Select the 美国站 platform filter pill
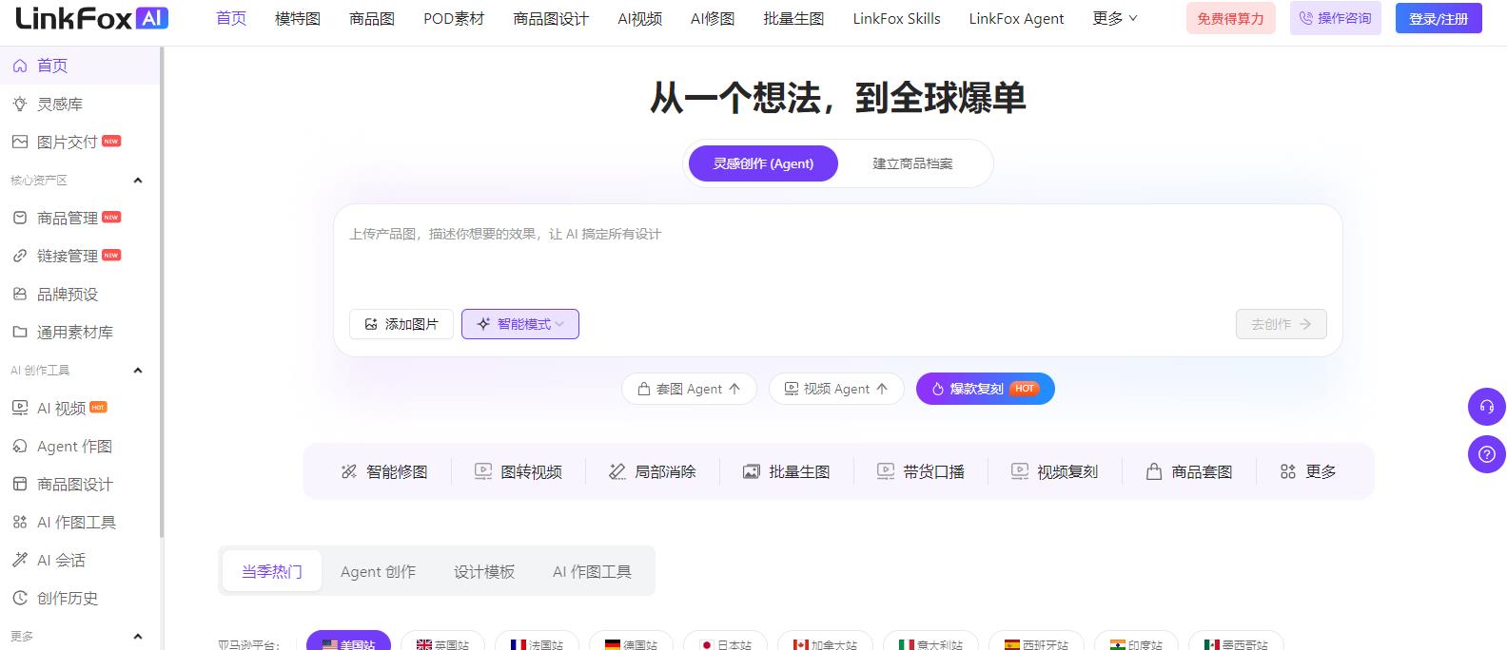Screen dimensions: 1507x650 [x=348, y=642]
